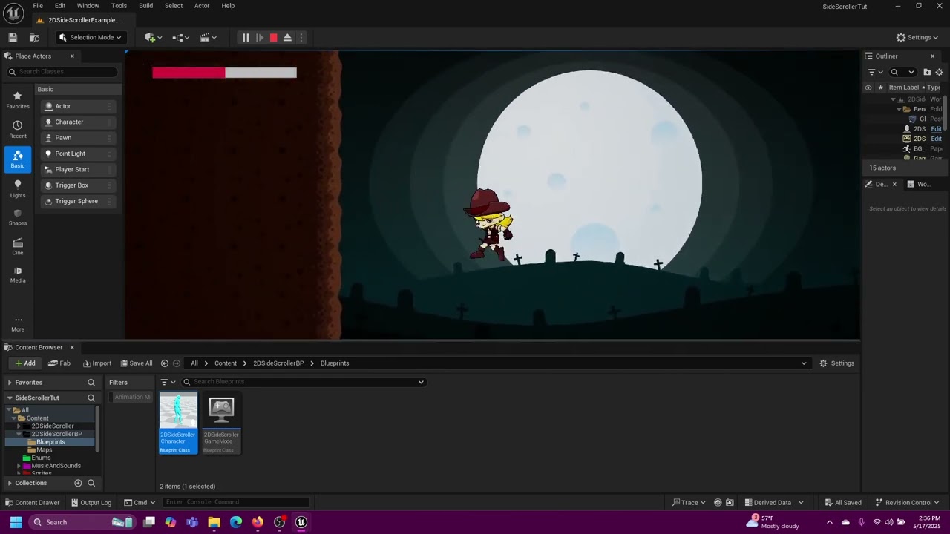Image resolution: width=950 pixels, height=534 pixels.
Task: Go back in Content Browser history
Action: (x=165, y=363)
